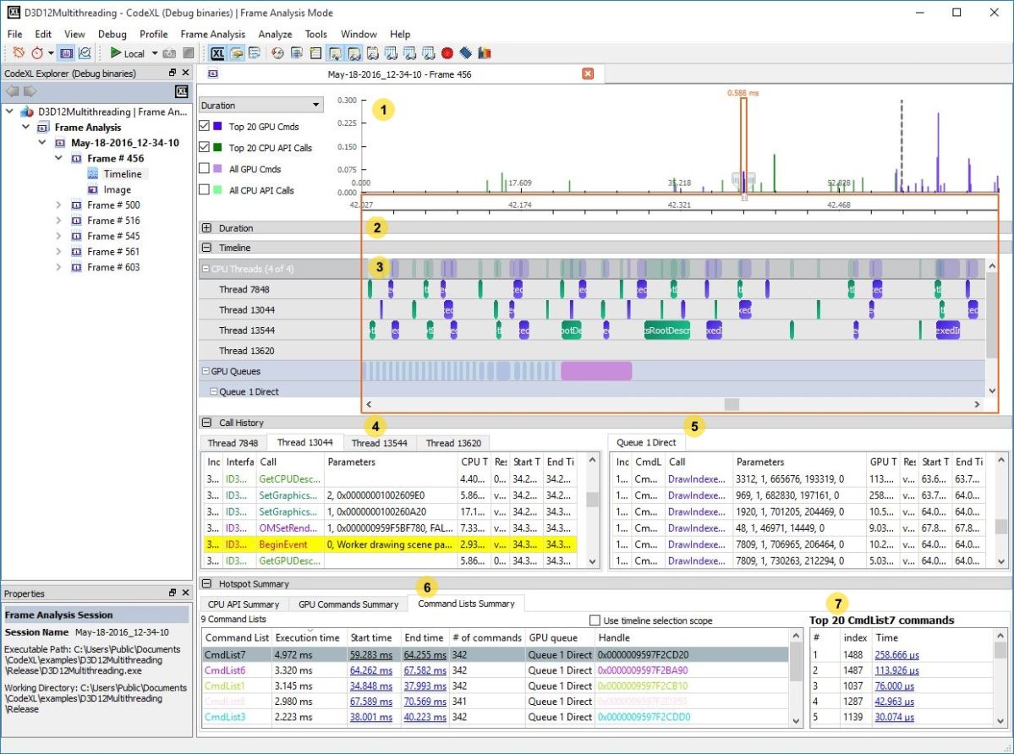Close the Properties panel
Viewport: 1014px width, 754px height.
point(185,593)
